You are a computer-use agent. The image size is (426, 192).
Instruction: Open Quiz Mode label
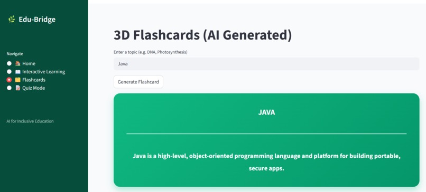pyautogui.click(x=34, y=88)
